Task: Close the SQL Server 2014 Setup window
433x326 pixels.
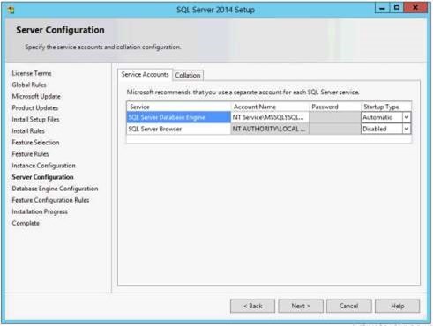Action: pyautogui.click(x=415, y=8)
